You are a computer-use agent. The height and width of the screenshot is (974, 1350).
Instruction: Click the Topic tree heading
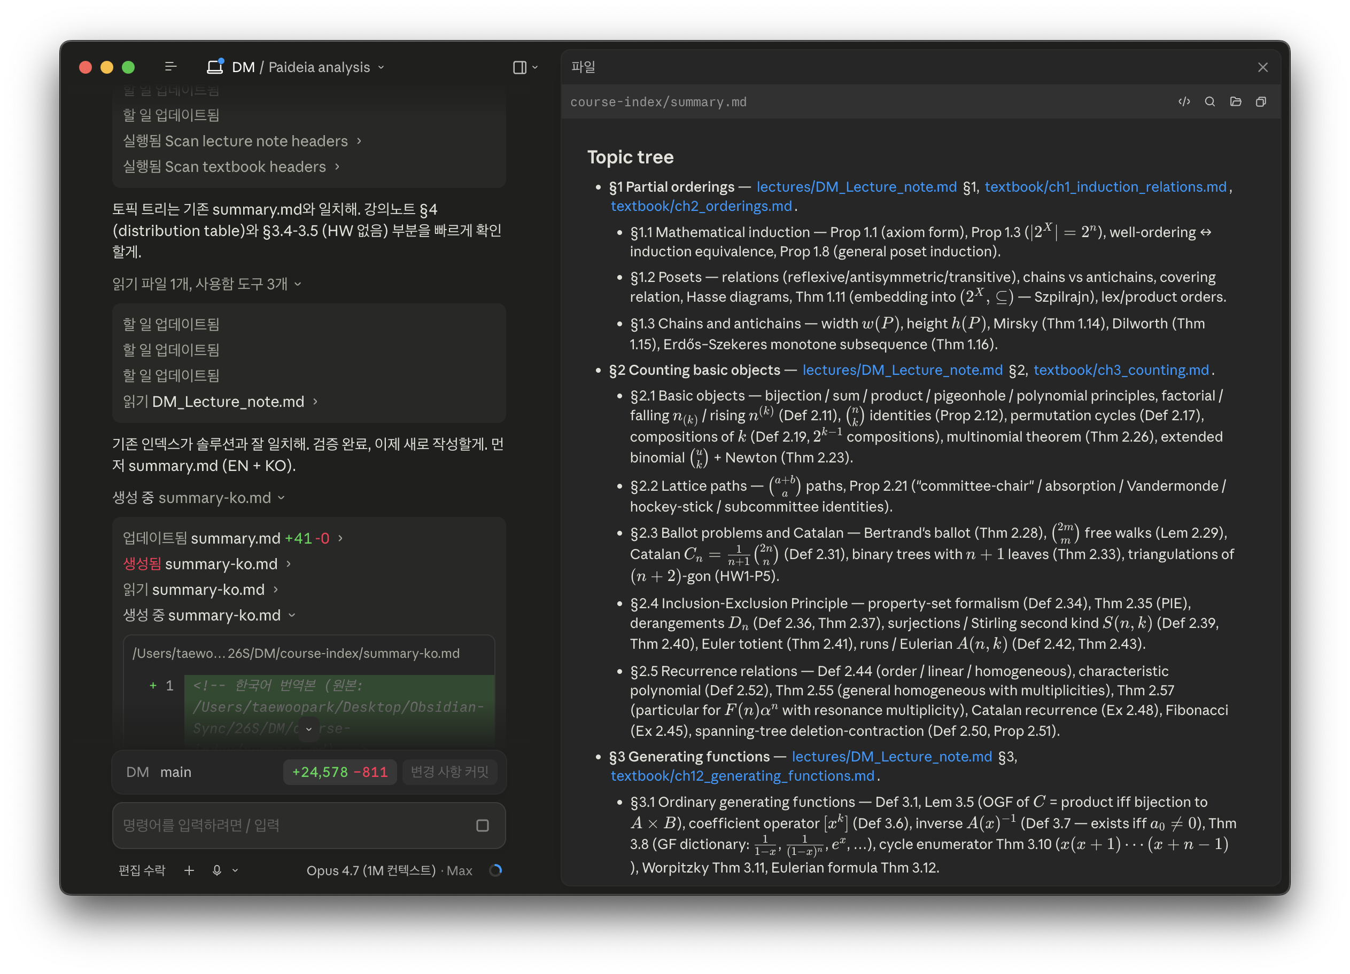coord(630,156)
